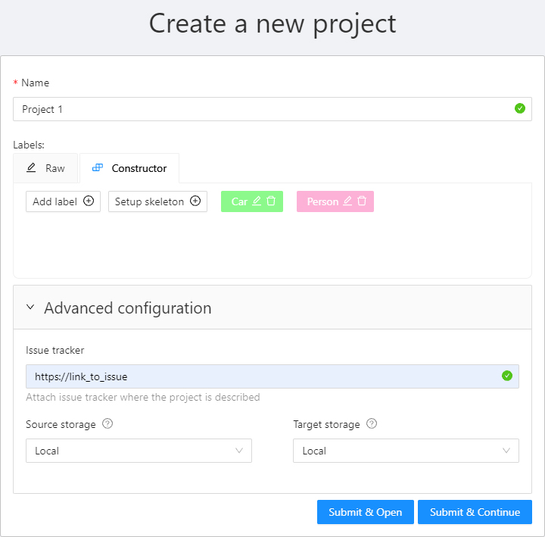545x537 pixels.
Task: Click the edit pencil icon on Car label
Action: pyautogui.click(x=257, y=201)
